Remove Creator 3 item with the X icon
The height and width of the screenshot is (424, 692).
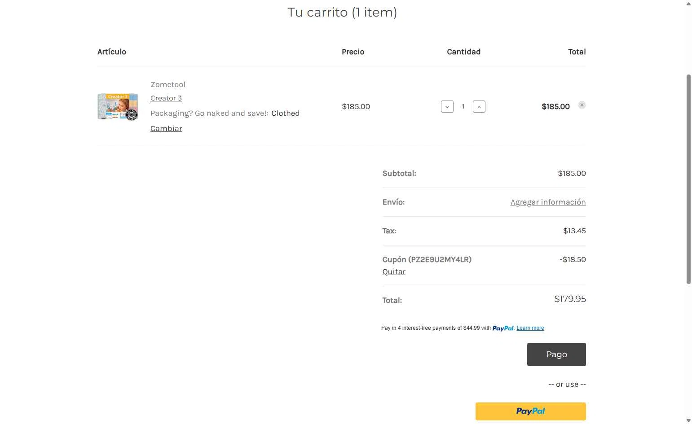tap(582, 105)
